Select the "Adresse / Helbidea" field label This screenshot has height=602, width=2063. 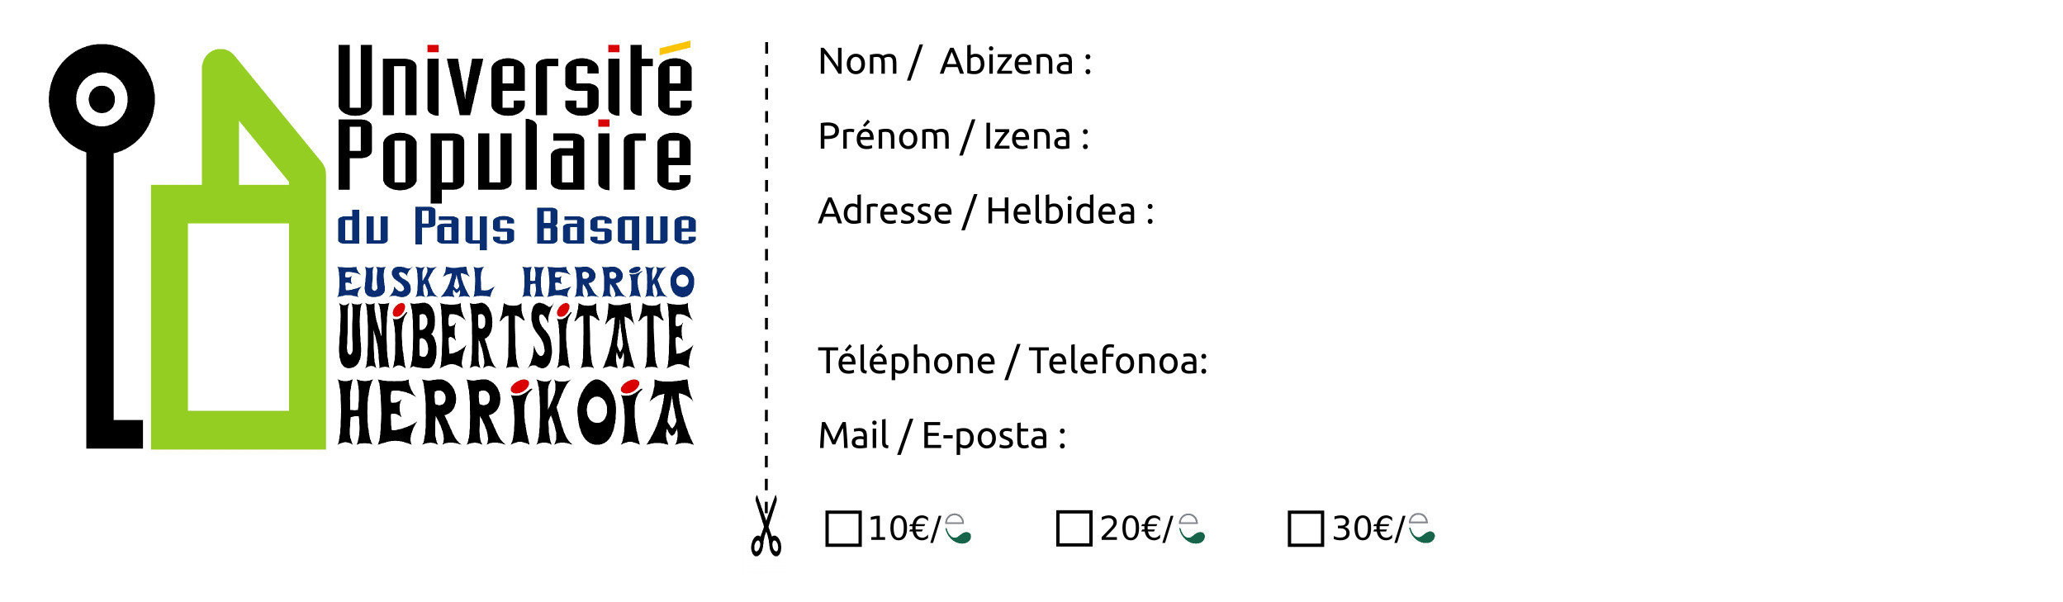[985, 211]
